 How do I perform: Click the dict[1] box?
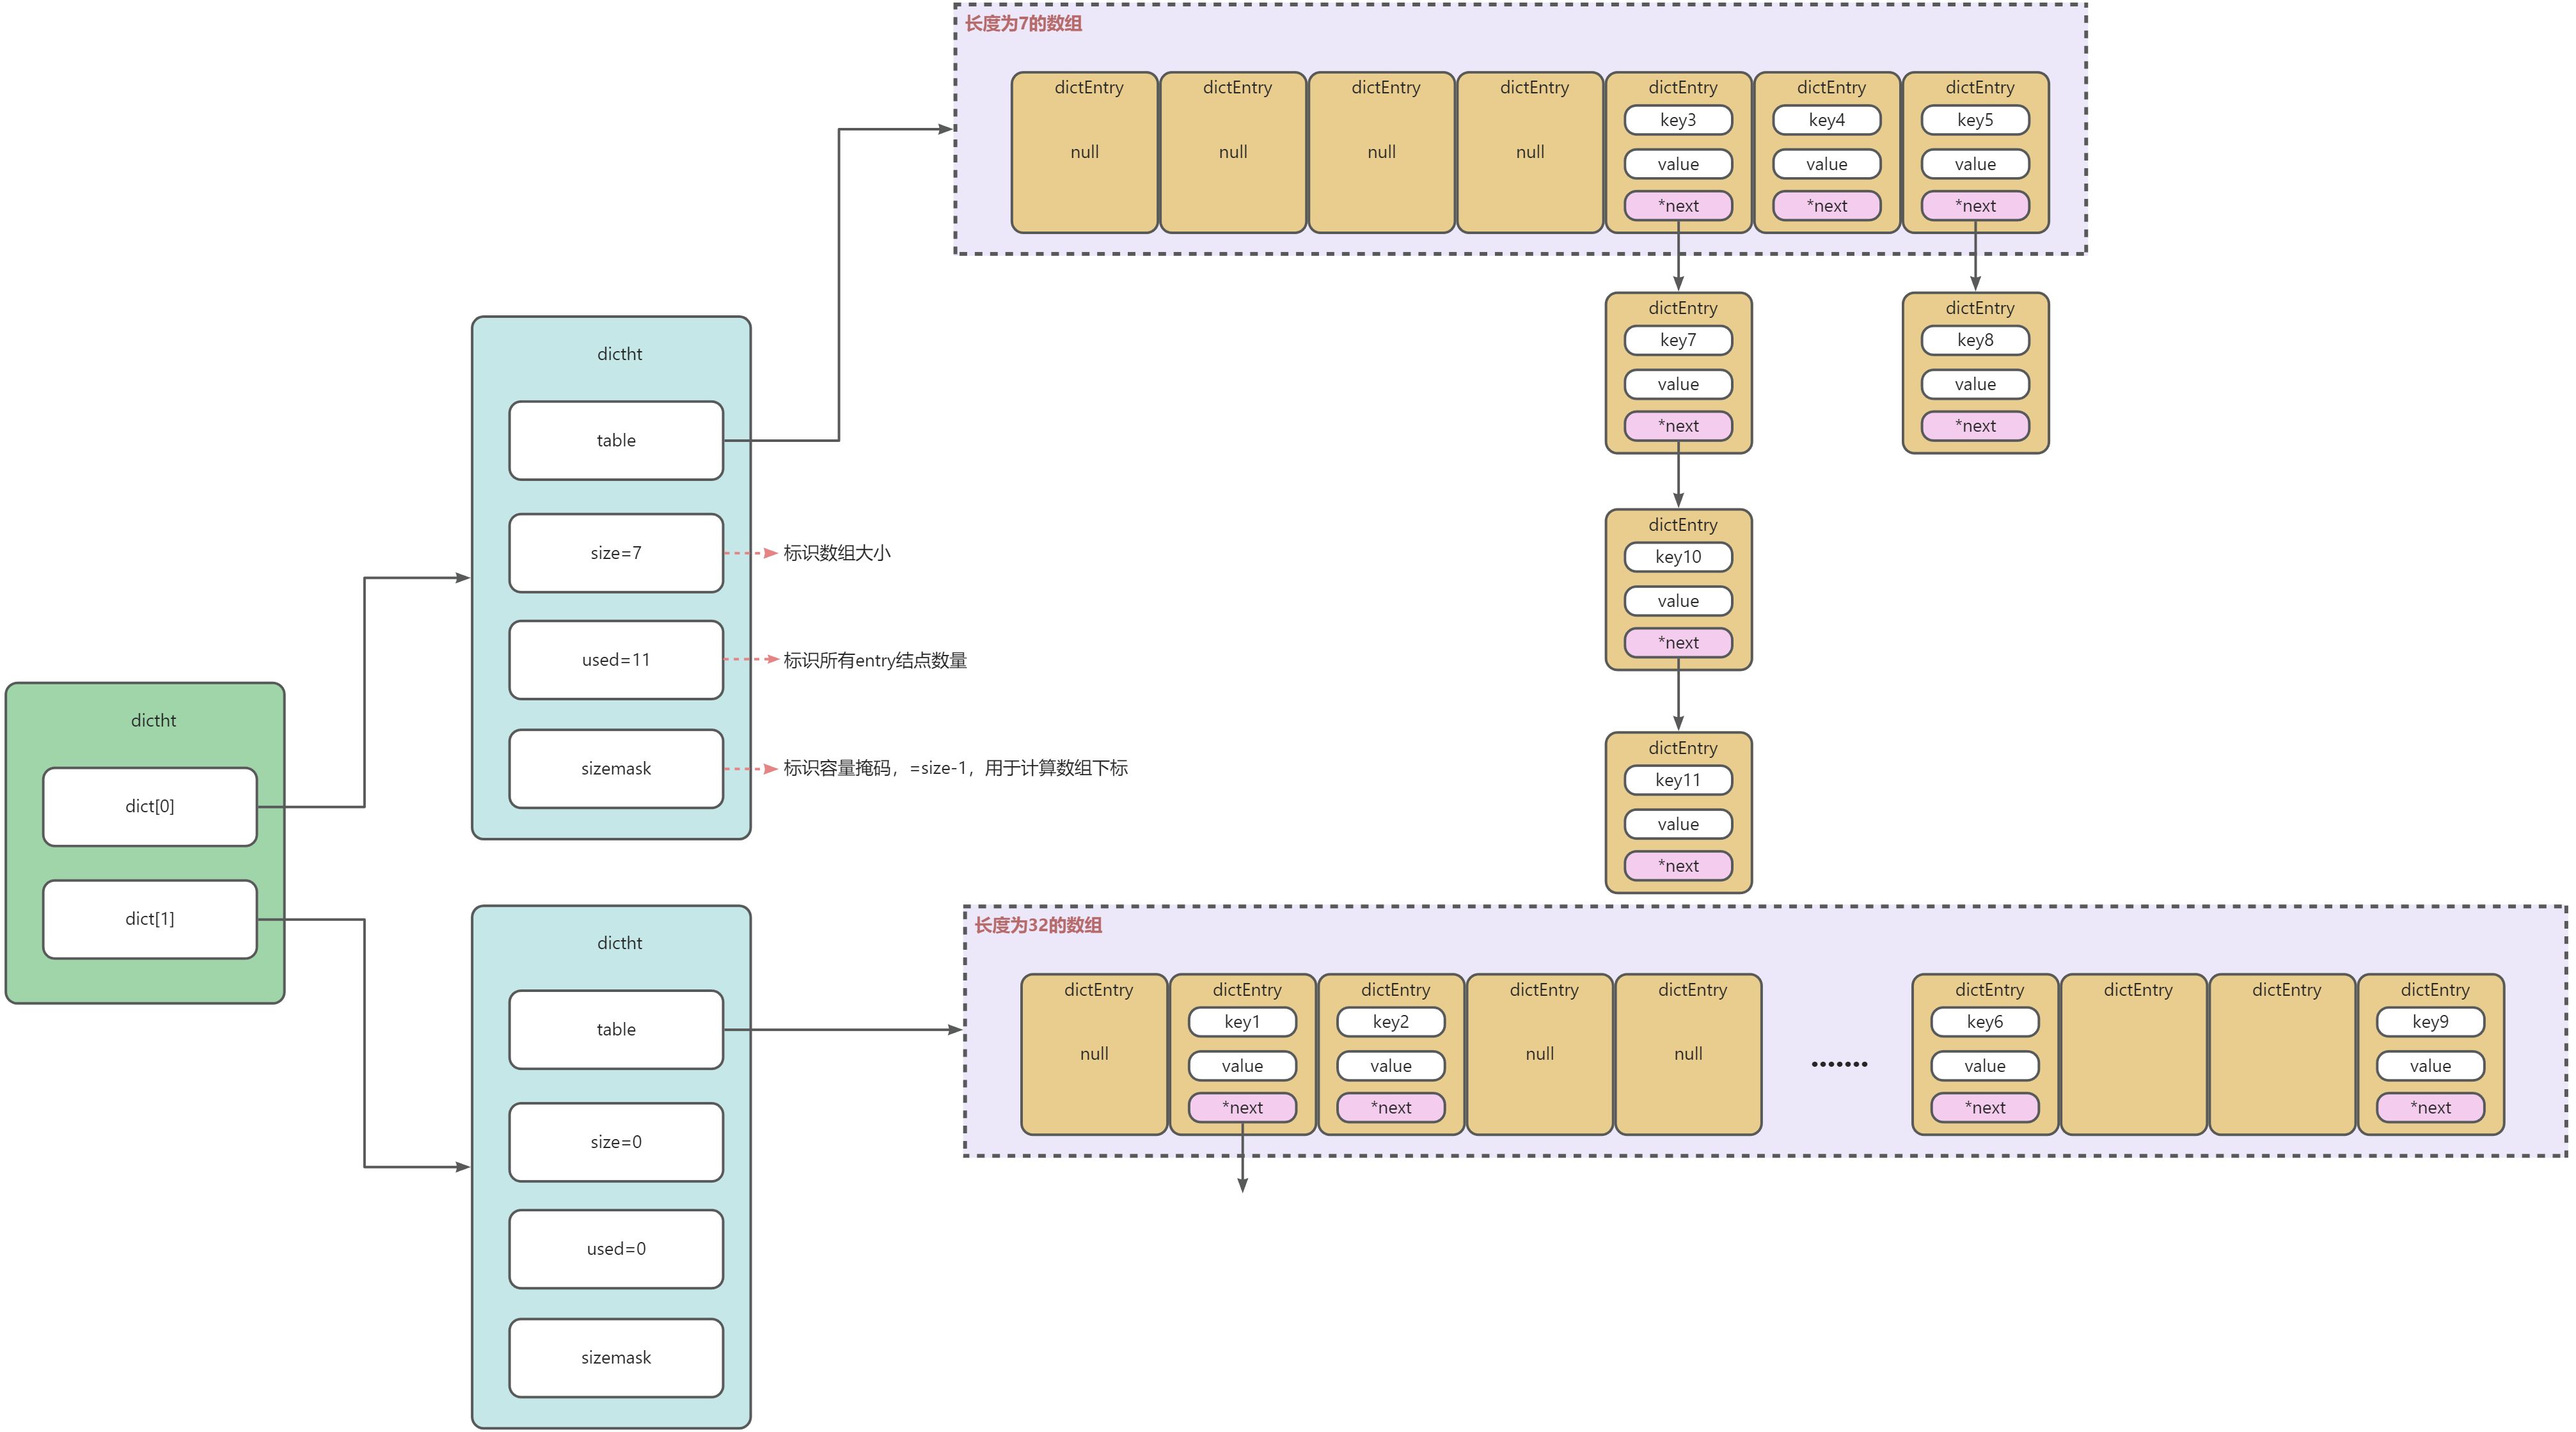150,919
